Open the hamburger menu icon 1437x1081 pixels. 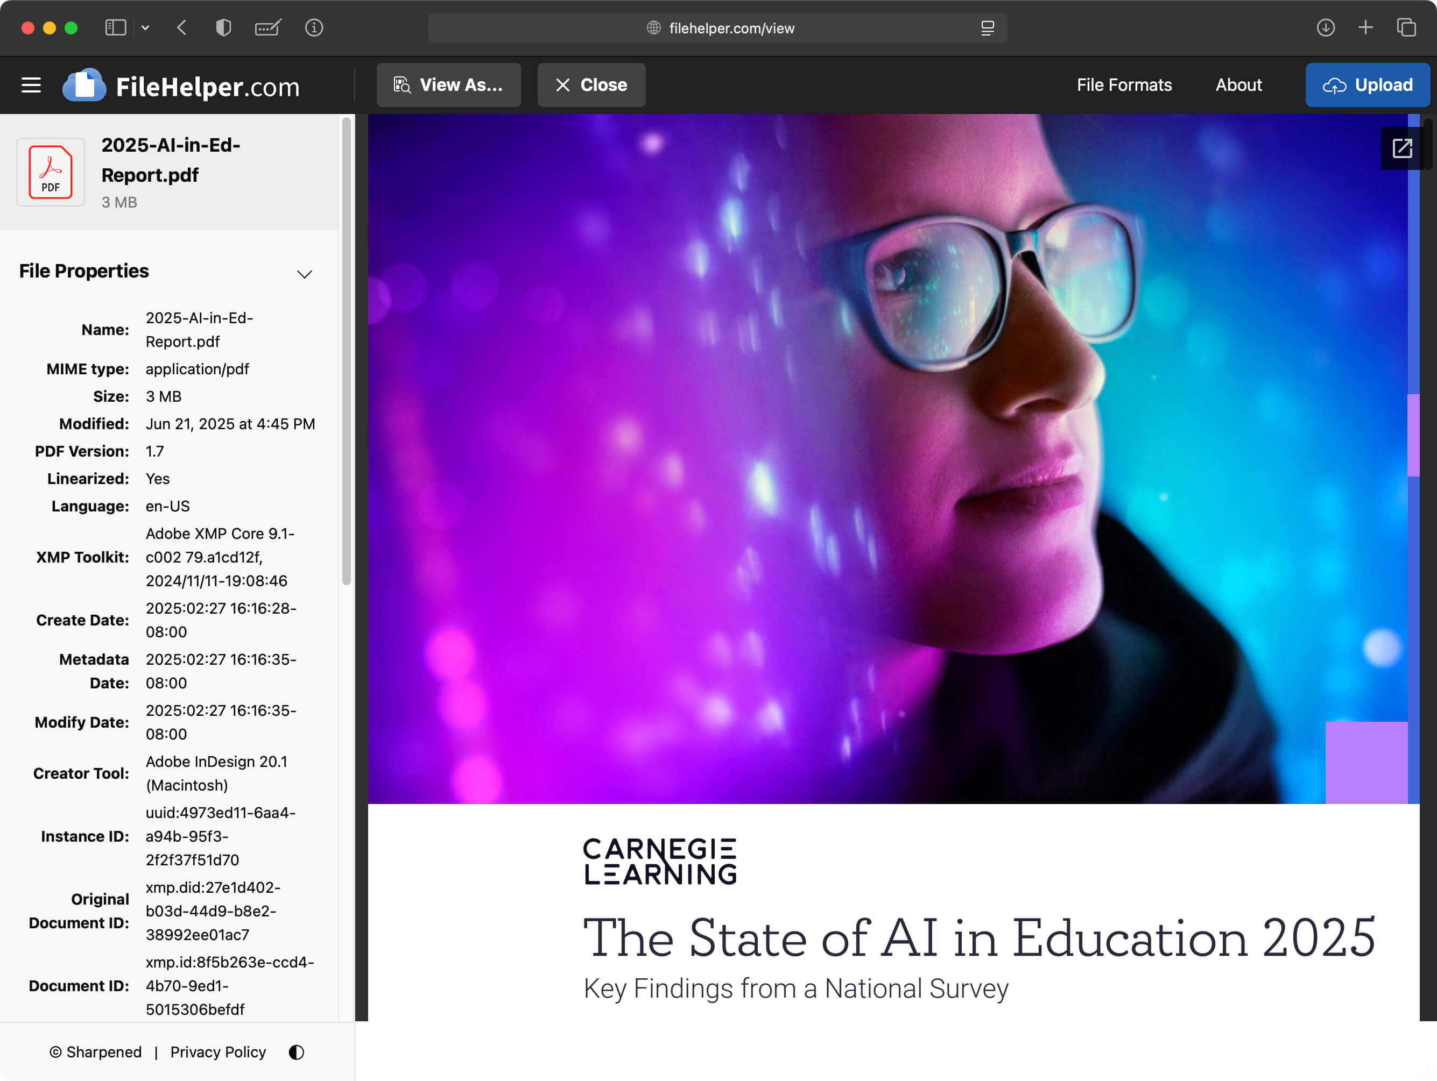(x=31, y=85)
